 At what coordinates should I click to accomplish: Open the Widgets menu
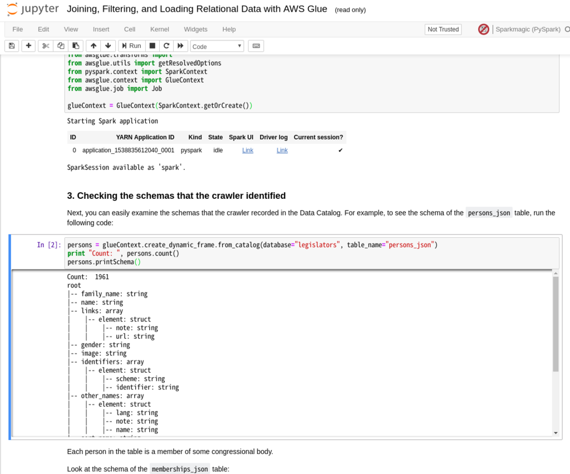195,29
